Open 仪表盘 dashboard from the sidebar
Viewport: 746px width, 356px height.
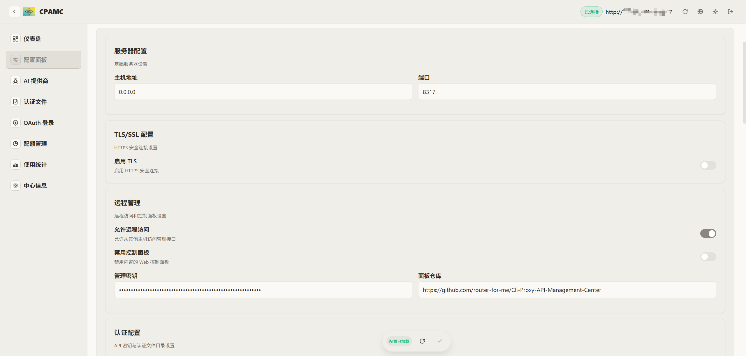click(x=43, y=39)
